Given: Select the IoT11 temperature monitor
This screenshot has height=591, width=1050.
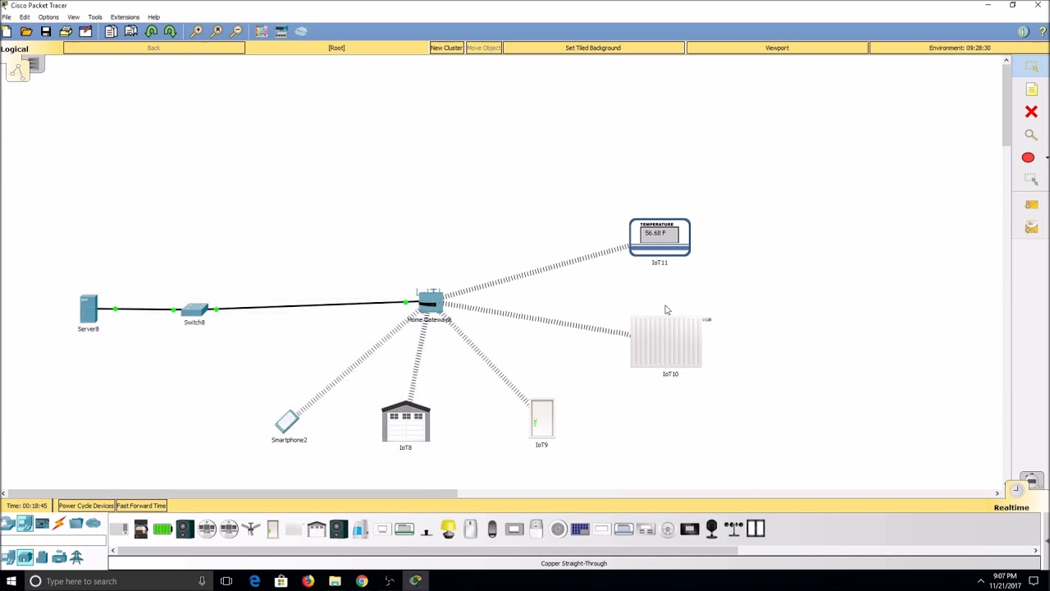Looking at the screenshot, I should (660, 237).
